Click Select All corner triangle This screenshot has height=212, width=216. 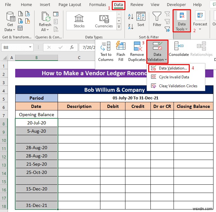click(4, 58)
